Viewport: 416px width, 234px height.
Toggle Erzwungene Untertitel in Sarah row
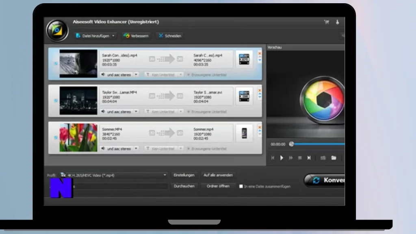(x=188, y=75)
